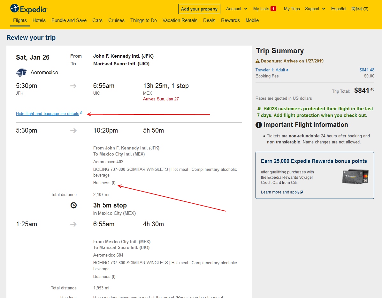
Task: Click the warning triangle next to Departure notice
Action: tap(257, 61)
